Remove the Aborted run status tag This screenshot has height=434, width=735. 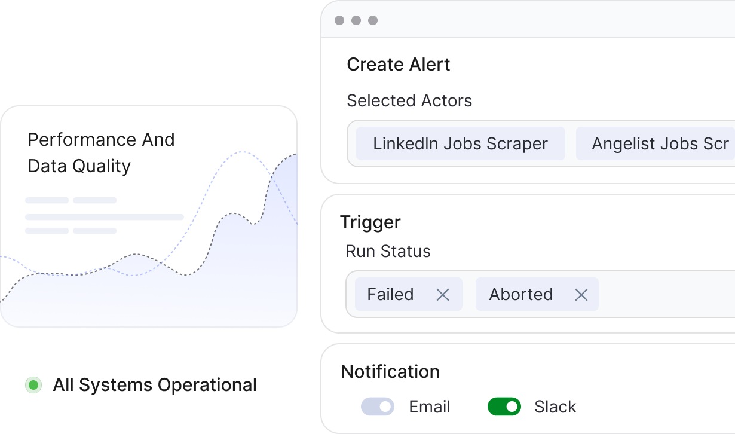(x=581, y=294)
